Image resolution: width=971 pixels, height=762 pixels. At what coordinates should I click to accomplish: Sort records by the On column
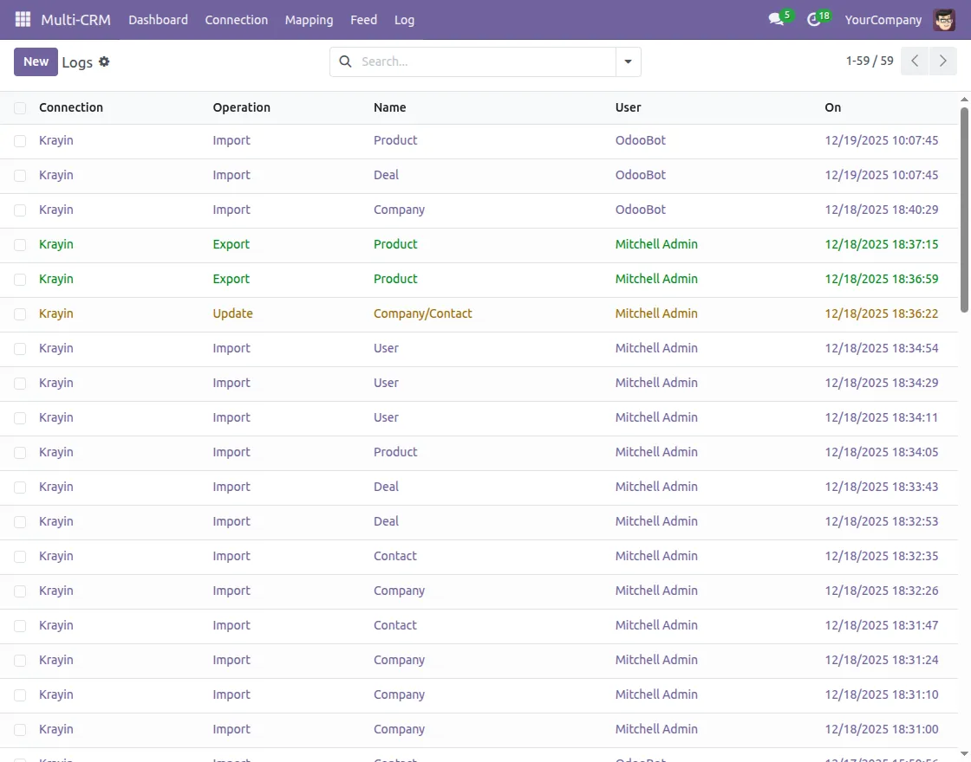pyautogui.click(x=831, y=107)
